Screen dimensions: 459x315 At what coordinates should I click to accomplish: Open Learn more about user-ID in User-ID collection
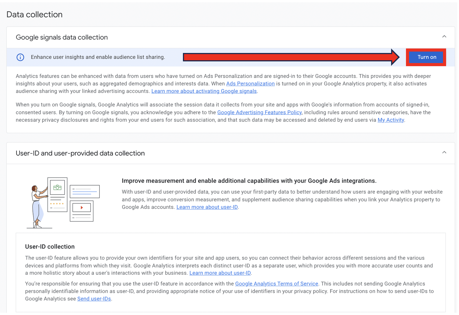220,273
